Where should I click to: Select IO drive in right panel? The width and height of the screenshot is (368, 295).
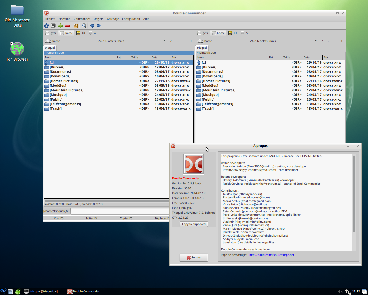[232, 33]
